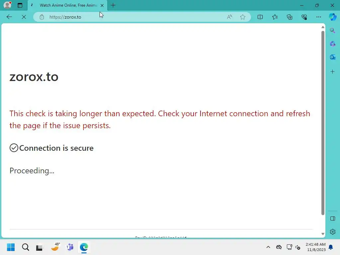Click the page scrollbar down arrow

coord(323,234)
